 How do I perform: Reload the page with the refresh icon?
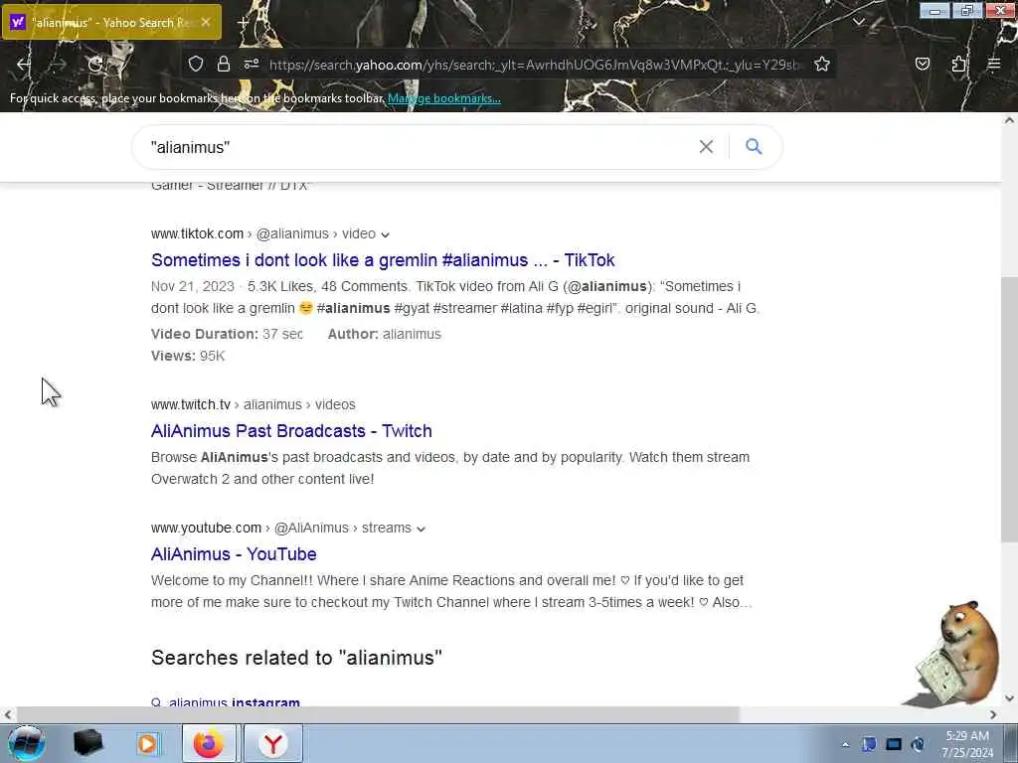[x=95, y=65]
